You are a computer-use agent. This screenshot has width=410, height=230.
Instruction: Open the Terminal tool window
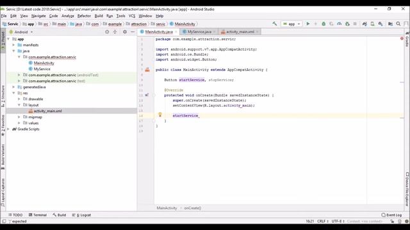click(x=38, y=215)
